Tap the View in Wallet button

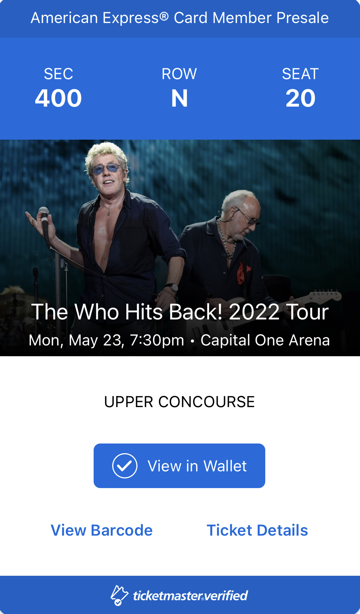coord(179,466)
